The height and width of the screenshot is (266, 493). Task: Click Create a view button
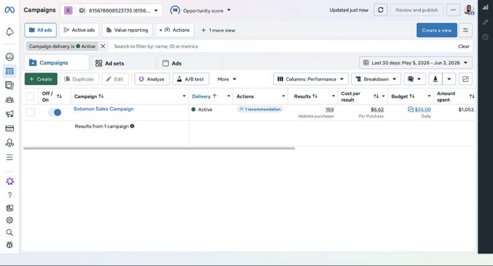pyautogui.click(x=436, y=30)
